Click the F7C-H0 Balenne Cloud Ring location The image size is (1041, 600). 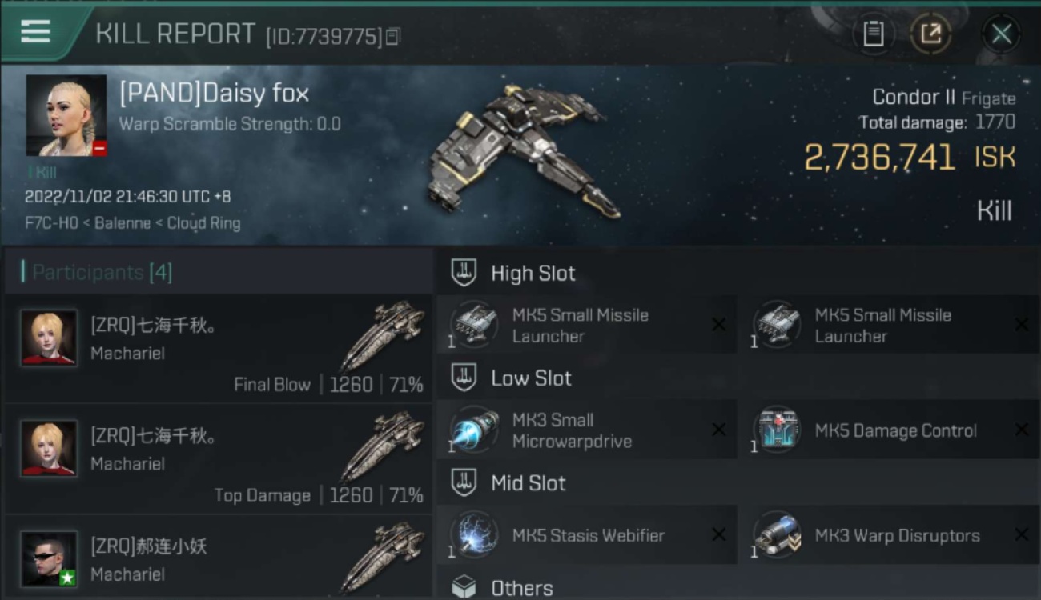(x=132, y=222)
